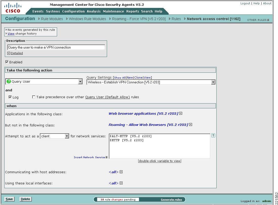Screen dimensions: 278x205
Task: Click the 18 rule changes pending status
Action: tap(118, 199)
